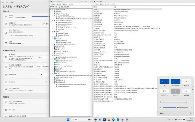
Task: Click taskbar search box
Action: point(82,119)
